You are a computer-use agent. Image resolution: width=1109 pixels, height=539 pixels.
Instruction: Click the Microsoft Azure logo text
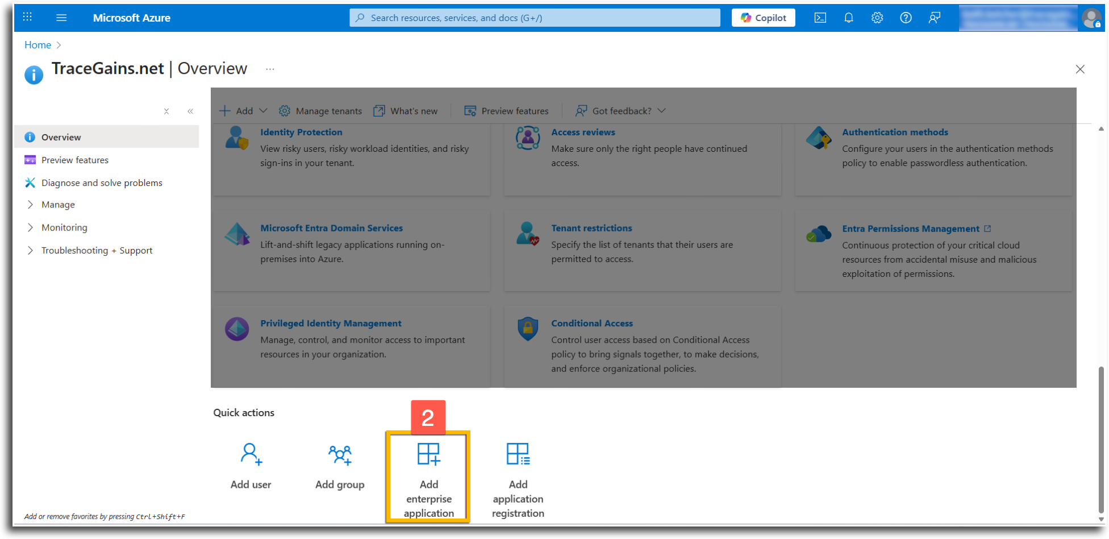(132, 18)
